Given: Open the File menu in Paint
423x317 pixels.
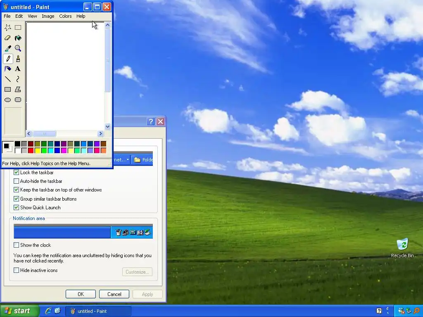Looking at the screenshot, I should point(7,16).
